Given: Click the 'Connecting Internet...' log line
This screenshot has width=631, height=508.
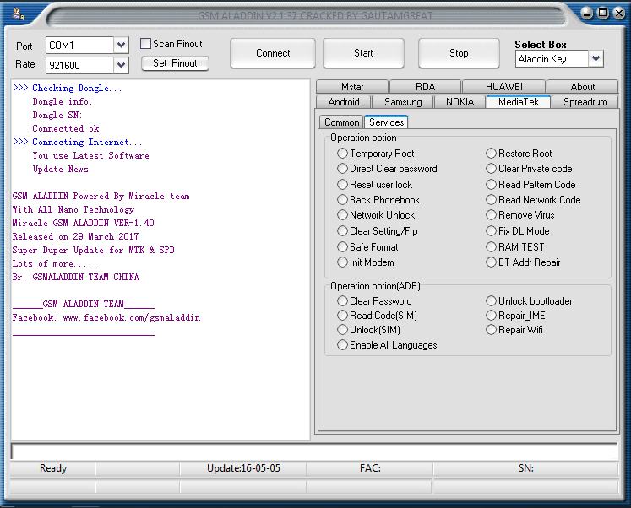Looking at the screenshot, I should pyautogui.click(x=77, y=142).
